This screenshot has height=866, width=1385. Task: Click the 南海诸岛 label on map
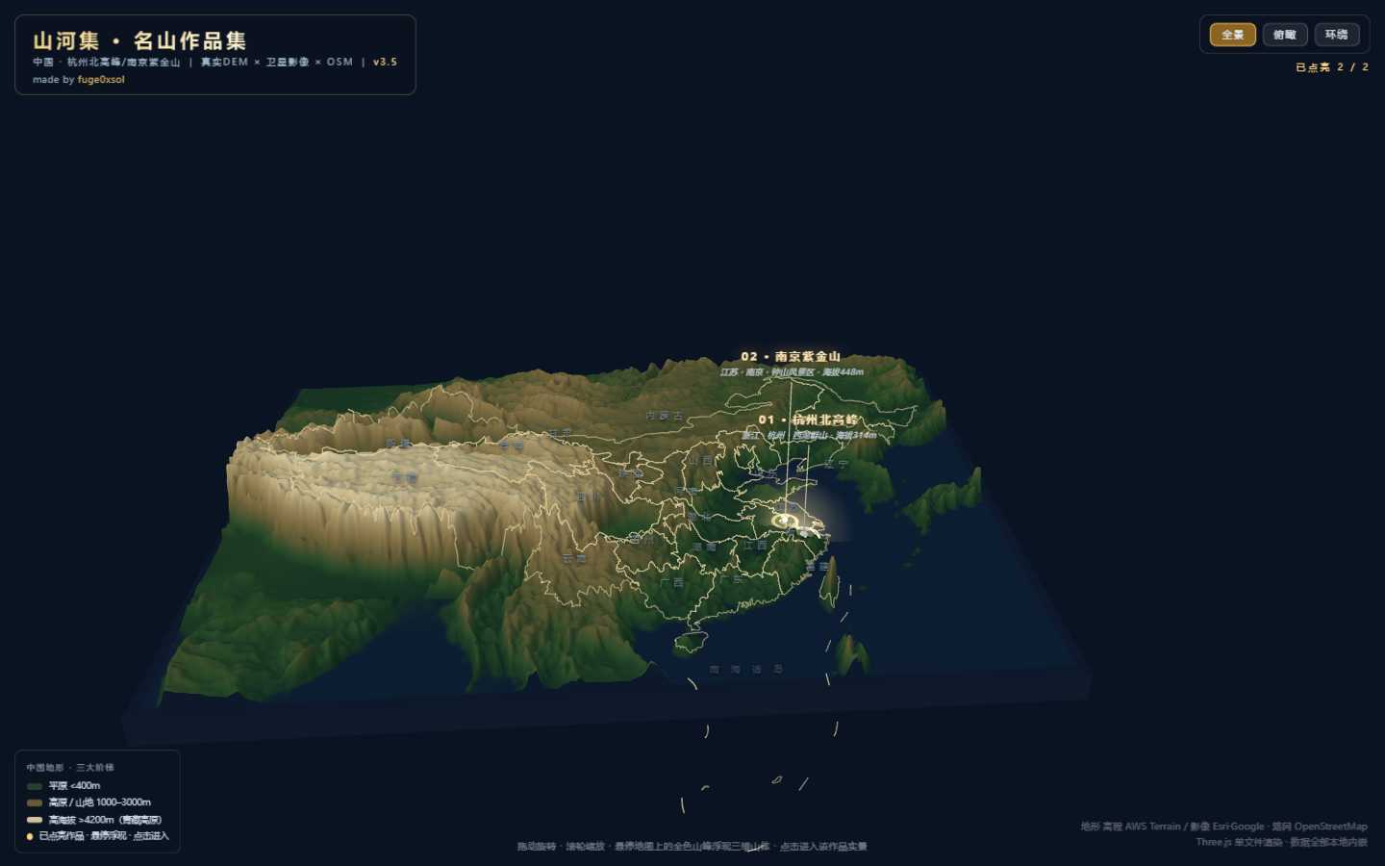point(745,669)
